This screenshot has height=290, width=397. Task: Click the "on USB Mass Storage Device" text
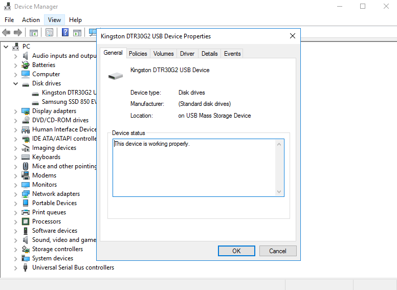(x=214, y=116)
